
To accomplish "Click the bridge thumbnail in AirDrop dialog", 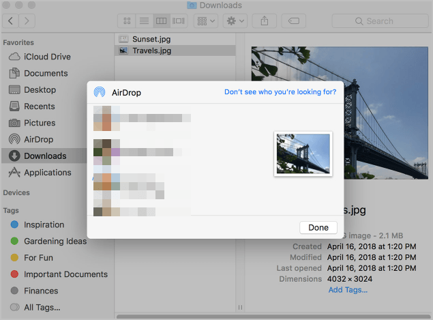I will (x=303, y=154).
